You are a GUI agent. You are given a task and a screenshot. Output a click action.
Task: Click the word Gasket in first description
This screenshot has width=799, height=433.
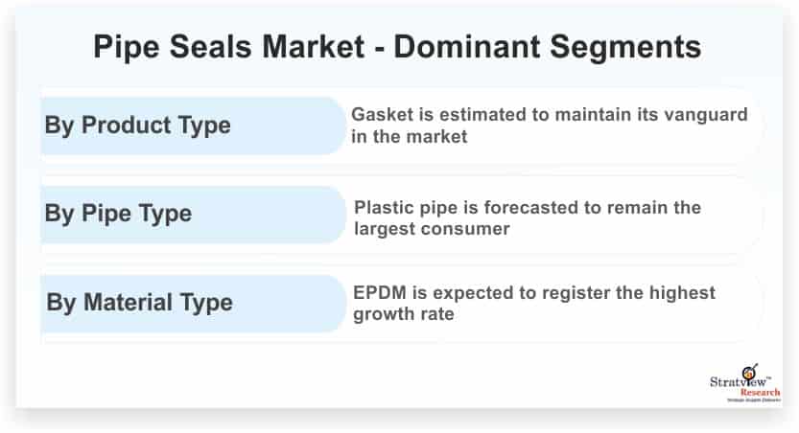[382, 115]
